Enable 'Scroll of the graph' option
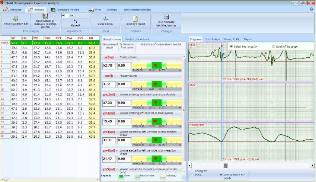Viewport: 316px width, 182px height. coord(274,46)
